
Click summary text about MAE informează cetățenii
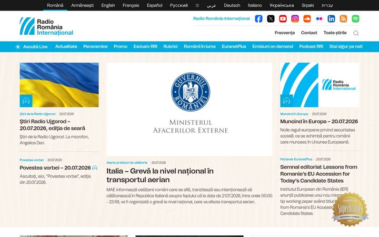(189, 195)
